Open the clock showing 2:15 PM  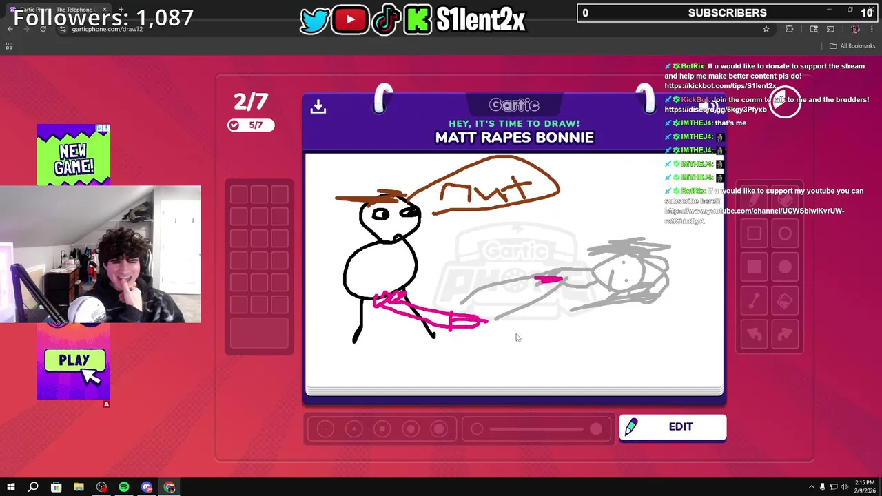click(864, 487)
